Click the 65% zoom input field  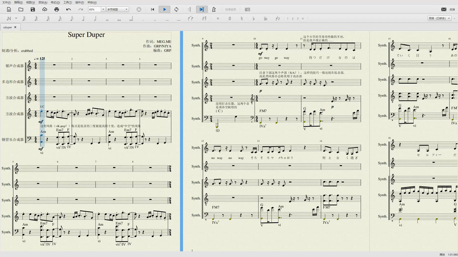(x=94, y=10)
